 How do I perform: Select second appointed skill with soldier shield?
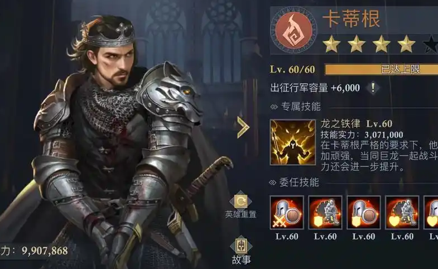[x=325, y=213]
